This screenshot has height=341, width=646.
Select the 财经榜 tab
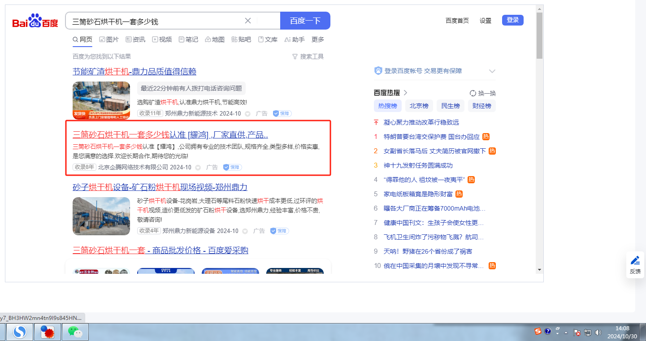point(482,106)
